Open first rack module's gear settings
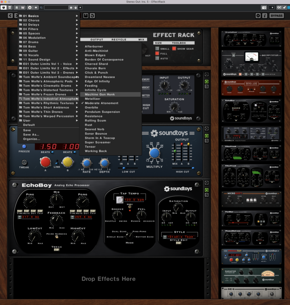The height and width of the screenshot is (305, 290). 207,74
